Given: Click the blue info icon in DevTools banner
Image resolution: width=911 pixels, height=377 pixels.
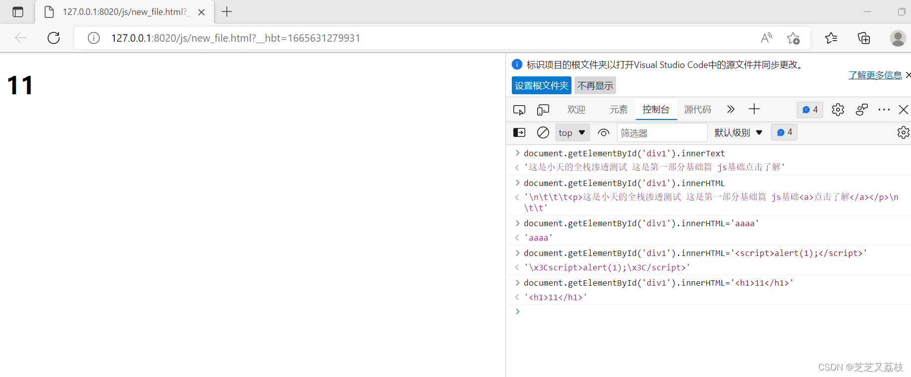Looking at the screenshot, I should [517, 64].
